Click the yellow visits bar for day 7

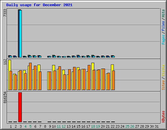pyautogui.click(x=38, y=77)
